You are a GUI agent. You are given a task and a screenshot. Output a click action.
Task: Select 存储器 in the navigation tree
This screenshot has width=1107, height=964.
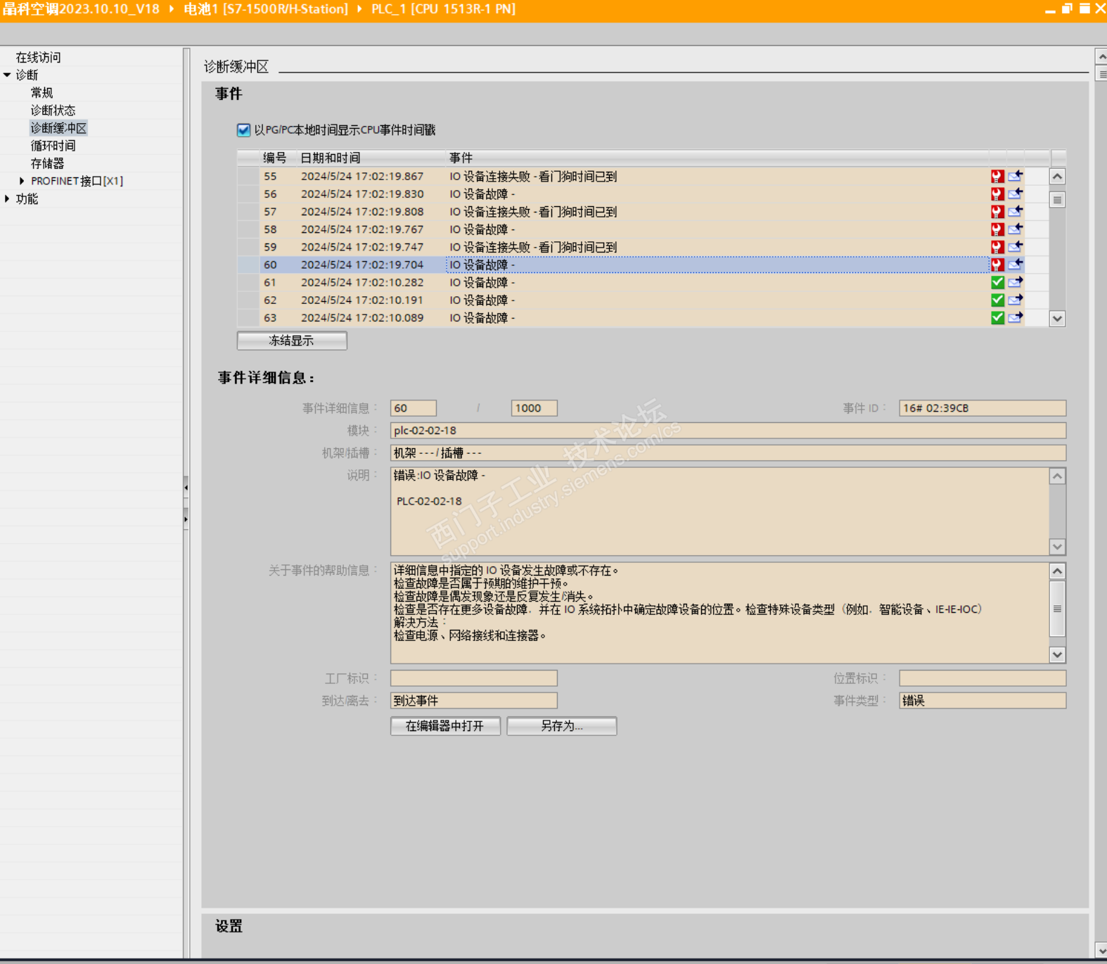[47, 163]
